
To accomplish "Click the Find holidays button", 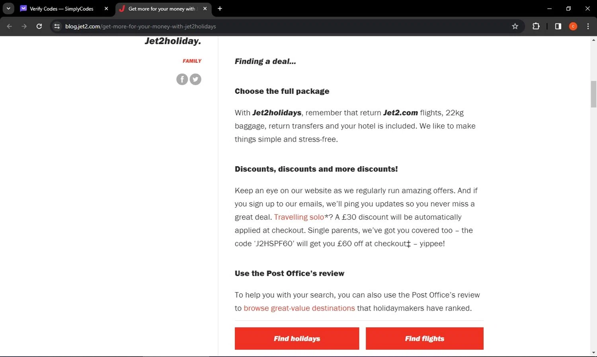I will tap(297, 339).
